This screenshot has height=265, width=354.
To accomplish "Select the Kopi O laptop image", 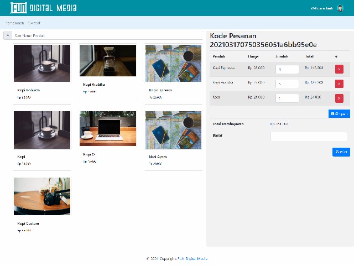I will (108, 128).
